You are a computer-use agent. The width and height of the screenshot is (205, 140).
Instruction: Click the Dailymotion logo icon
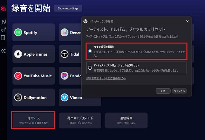(18, 97)
